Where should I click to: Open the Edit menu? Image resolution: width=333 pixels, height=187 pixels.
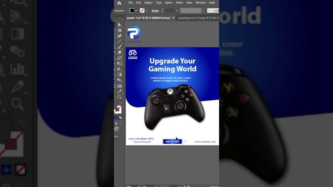point(138,3)
